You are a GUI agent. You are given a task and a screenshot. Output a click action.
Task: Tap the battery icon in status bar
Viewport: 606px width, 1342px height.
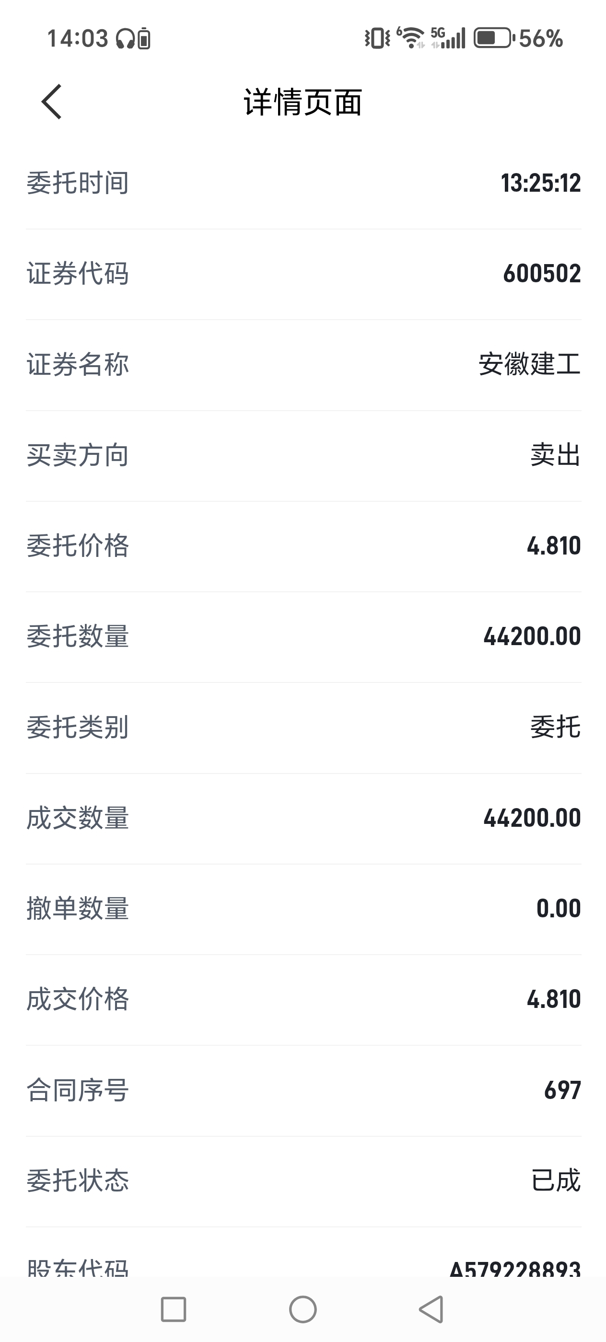pyautogui.click(x=494, y=38)
